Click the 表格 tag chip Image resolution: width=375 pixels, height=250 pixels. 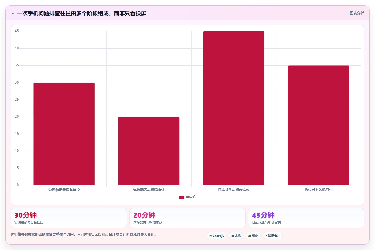(236, 236)
